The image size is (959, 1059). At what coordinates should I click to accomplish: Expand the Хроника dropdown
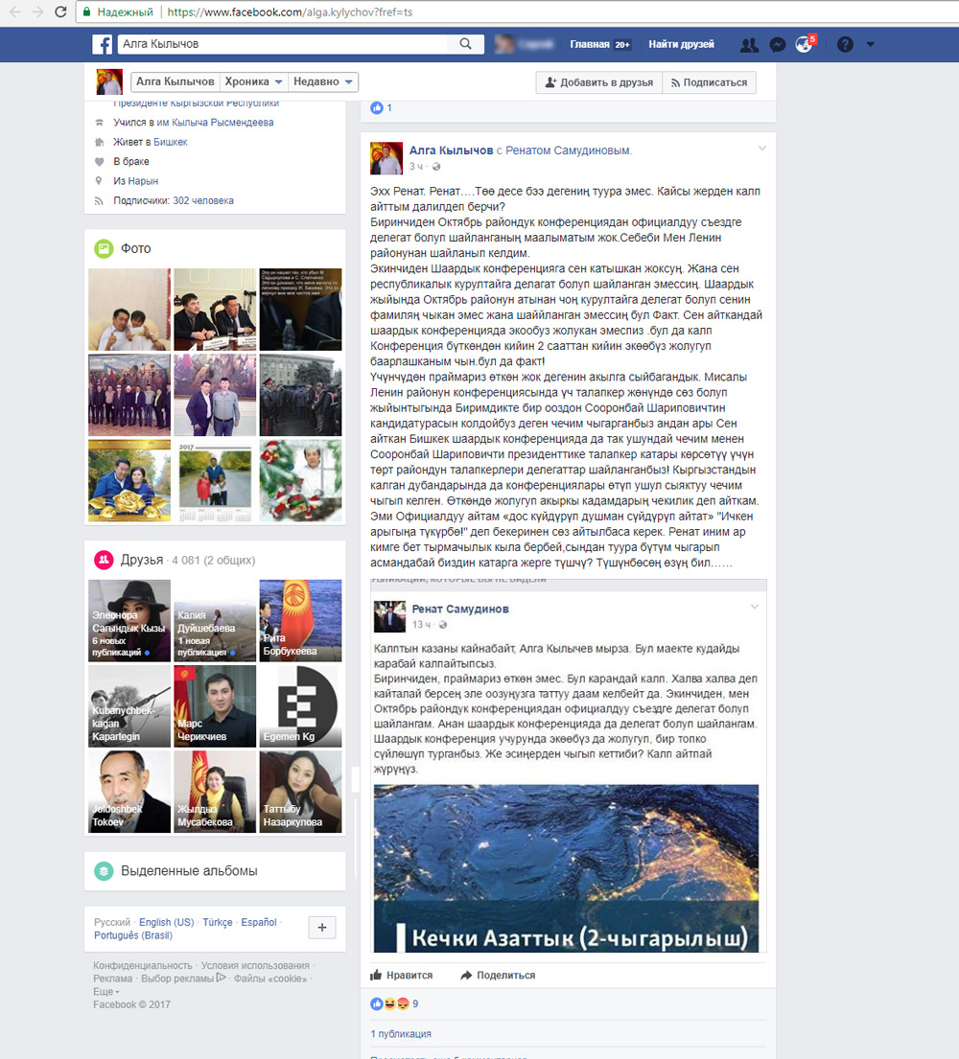click(x=254, y=82)
